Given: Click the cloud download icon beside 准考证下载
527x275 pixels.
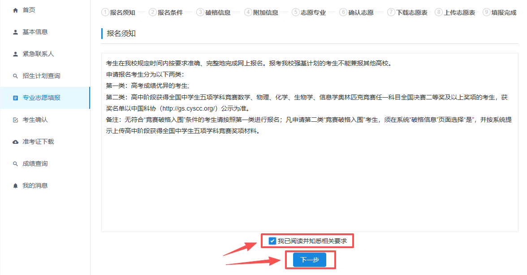Looking at the screenshot, I should point(16,142).
